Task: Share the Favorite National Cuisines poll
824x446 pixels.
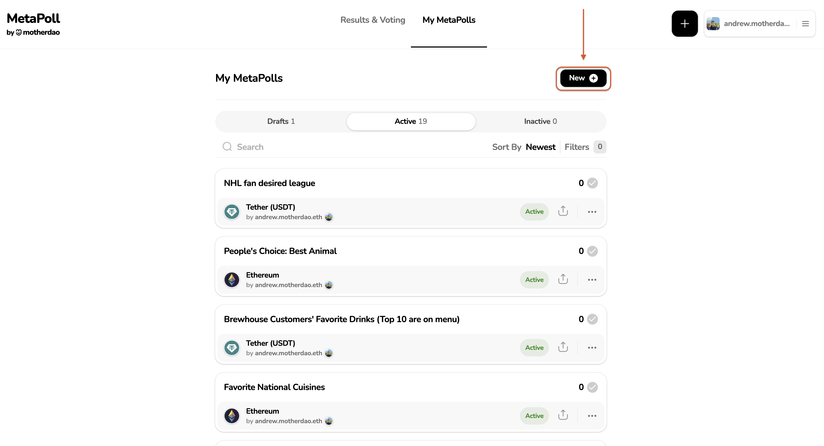Action: (563, 415)
